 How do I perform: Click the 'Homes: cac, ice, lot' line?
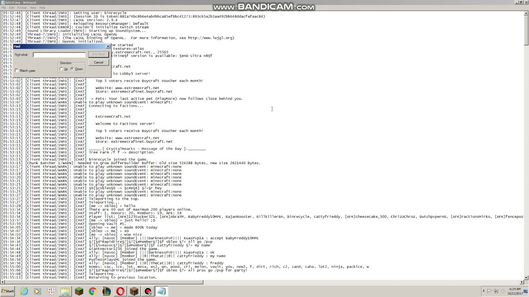point(229,266)
